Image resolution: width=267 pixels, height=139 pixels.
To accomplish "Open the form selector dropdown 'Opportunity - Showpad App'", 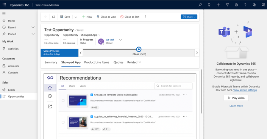I will tap(81, 35).
